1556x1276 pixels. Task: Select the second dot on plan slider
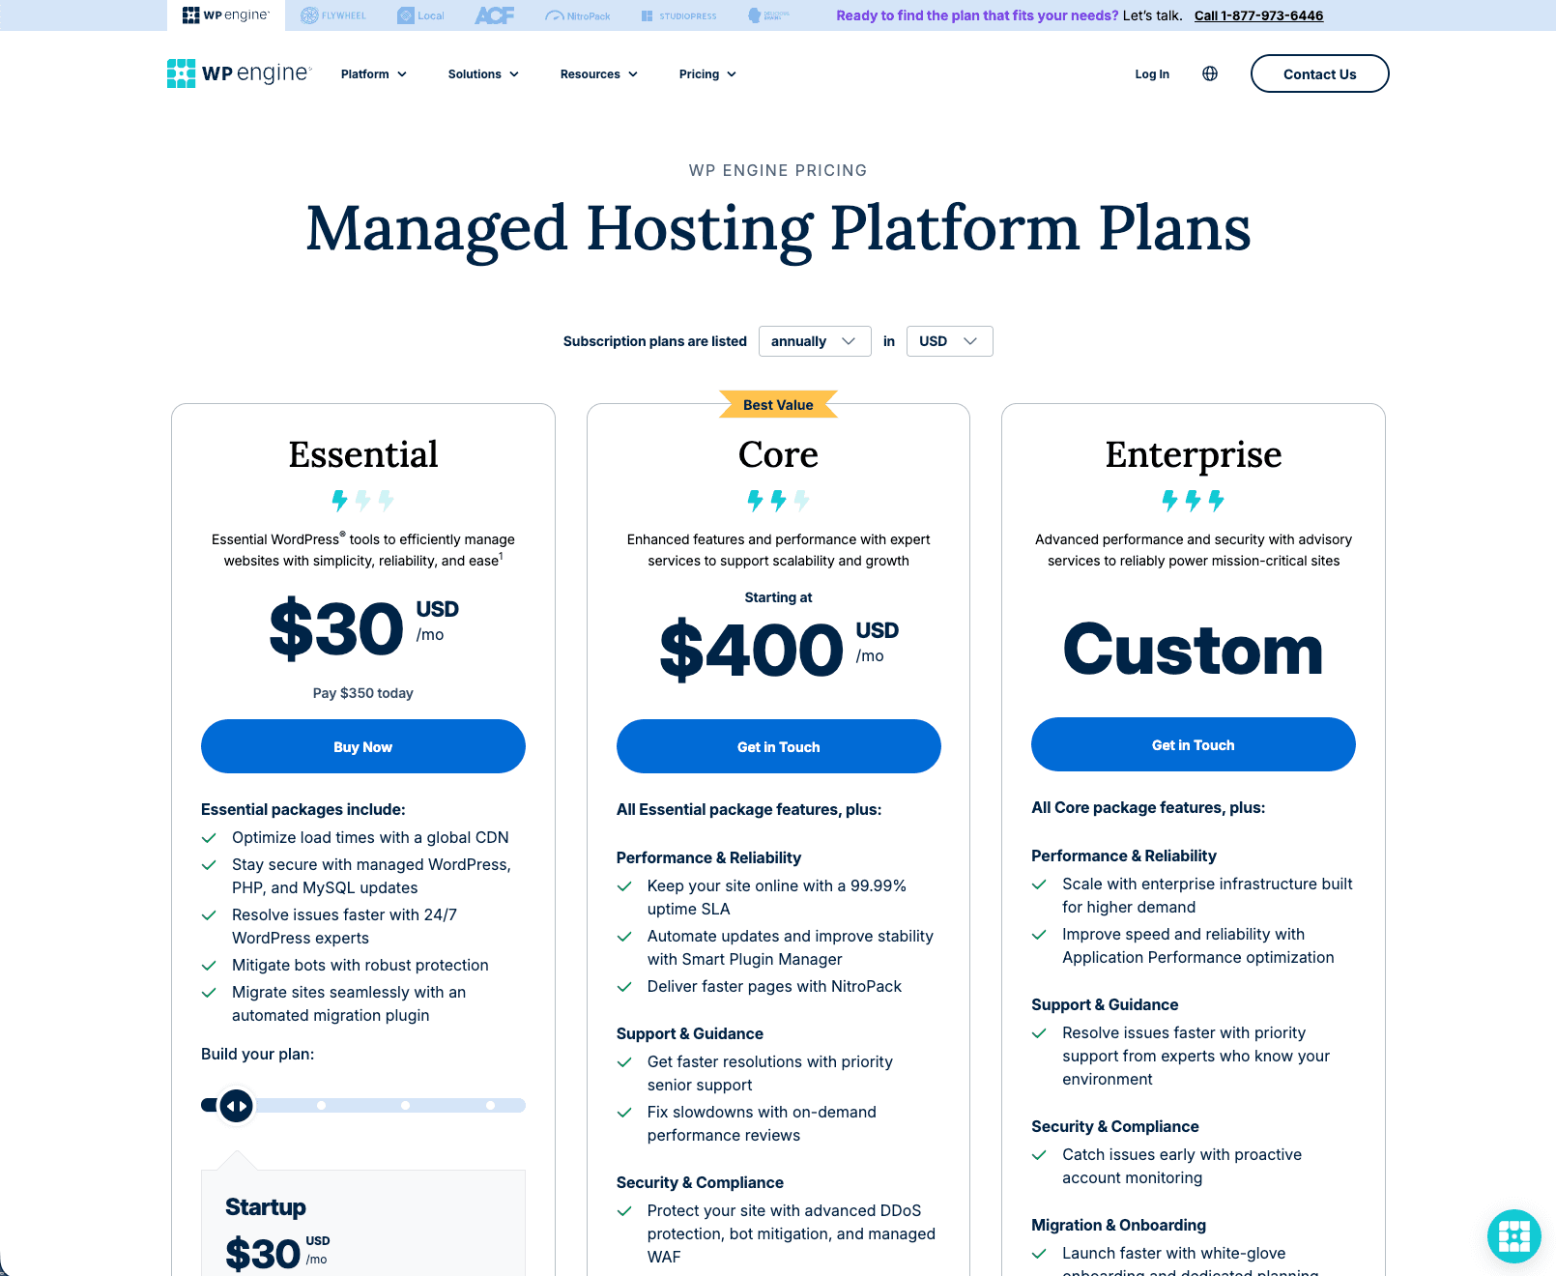[x=321, y=1105]
